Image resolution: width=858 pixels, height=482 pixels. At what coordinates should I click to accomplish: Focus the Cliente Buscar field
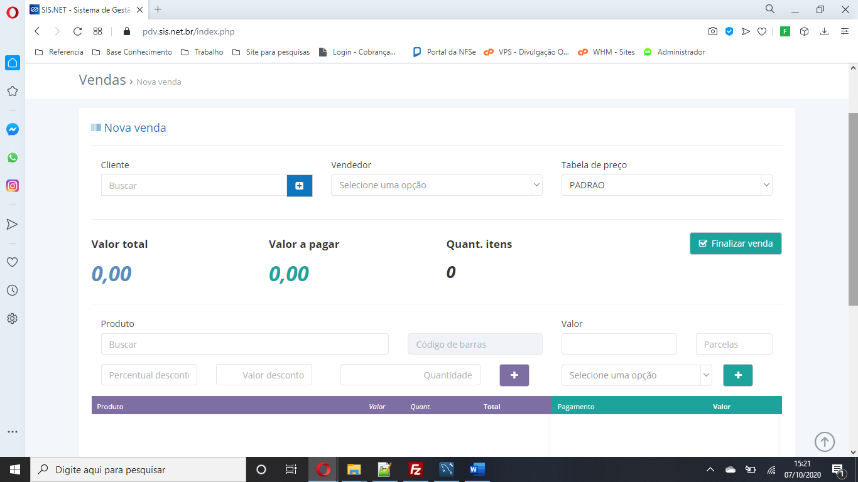194,185
